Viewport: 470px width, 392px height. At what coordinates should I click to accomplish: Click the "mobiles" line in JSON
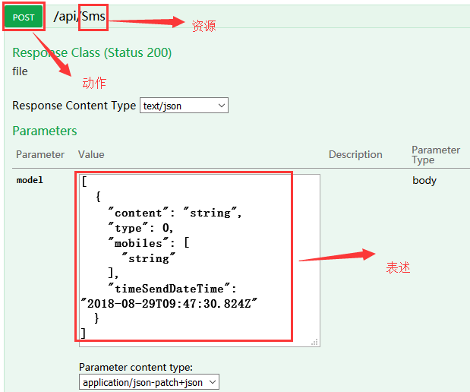coord(149,243)
